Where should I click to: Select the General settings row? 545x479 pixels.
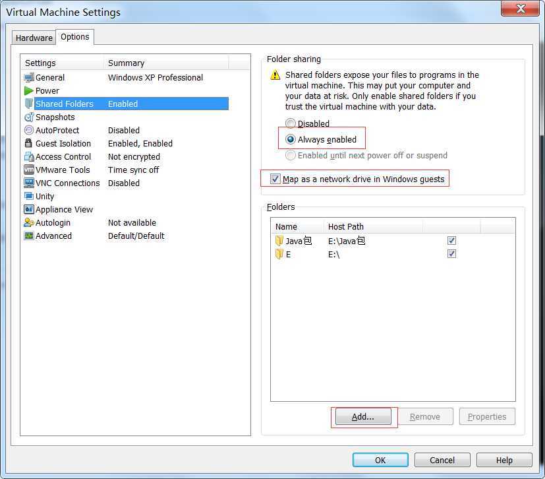[126, 78]
